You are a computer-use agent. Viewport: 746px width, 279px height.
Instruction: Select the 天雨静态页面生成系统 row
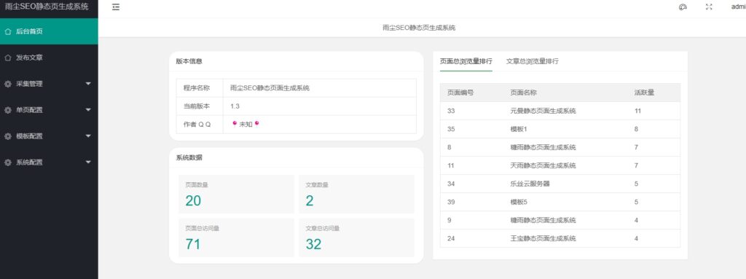click(560, 165)
